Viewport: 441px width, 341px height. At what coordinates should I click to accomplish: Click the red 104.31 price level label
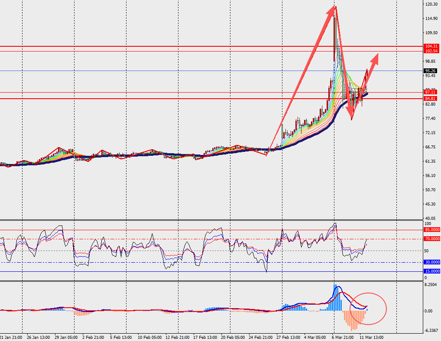431,46
